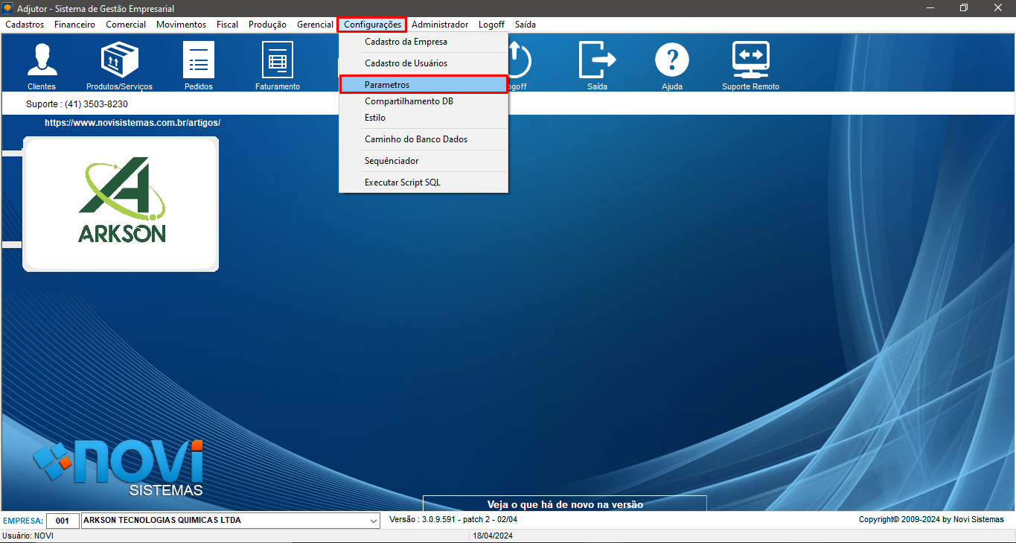Click the Copyright Novi Sistemas text
1016x543 pixels.
point(931,519)
